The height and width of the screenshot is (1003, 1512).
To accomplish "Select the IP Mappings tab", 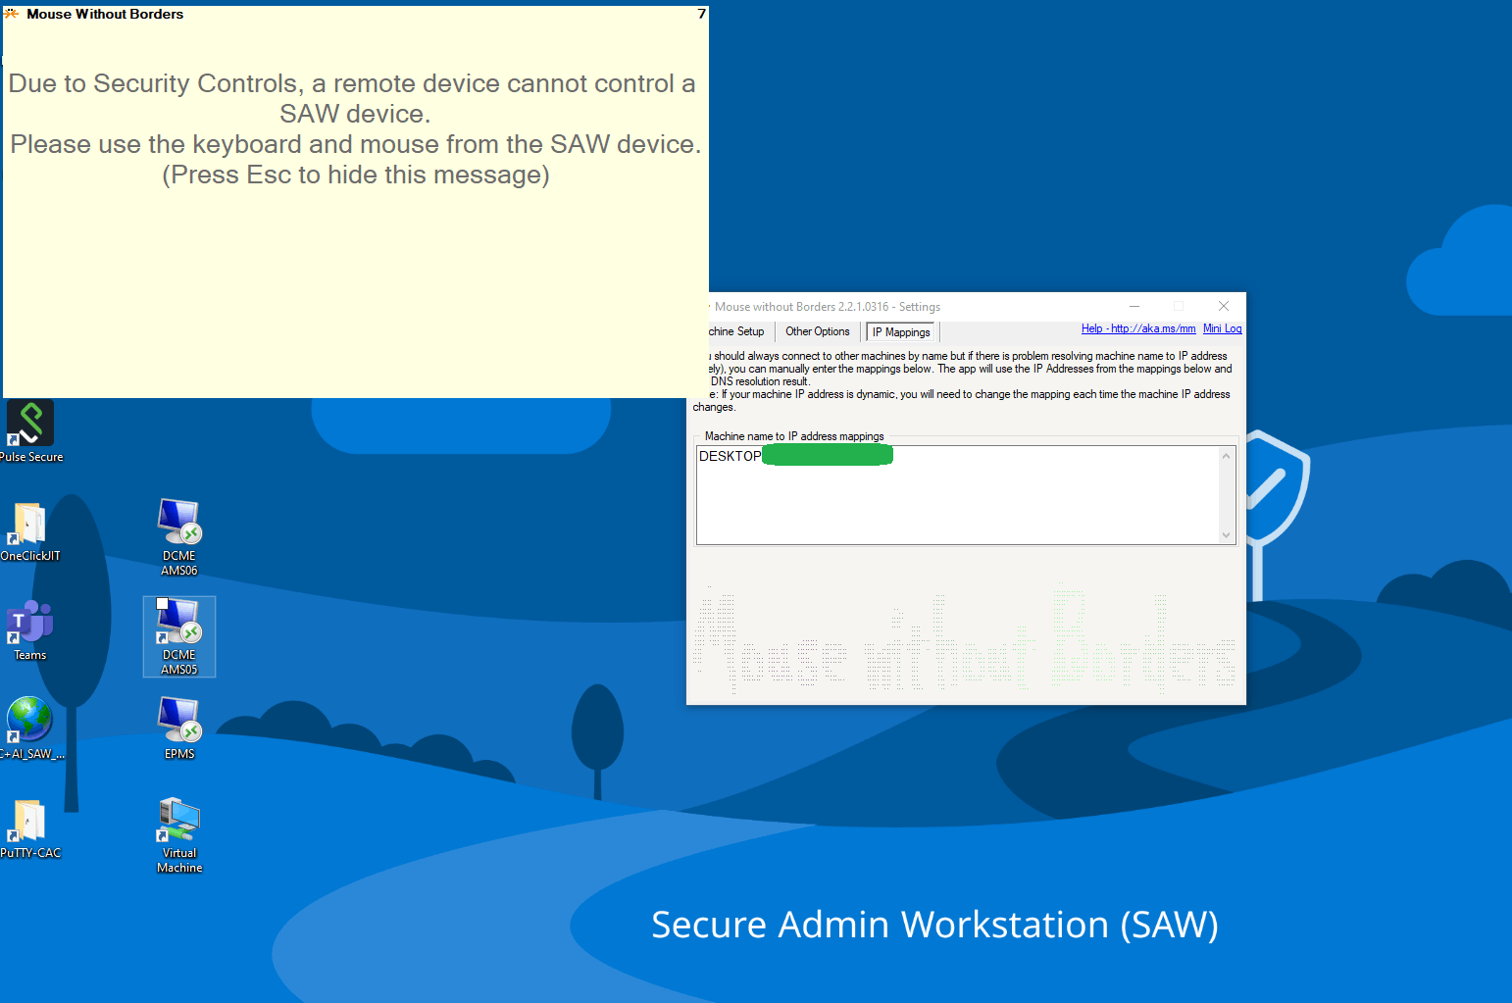I will [x=901, y=332].
